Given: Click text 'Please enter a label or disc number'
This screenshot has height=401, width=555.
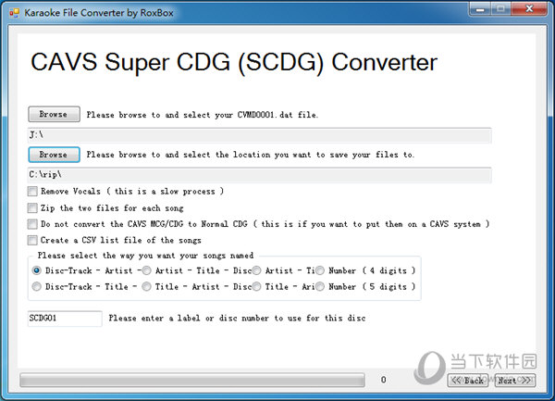Looking at the screenshot, I should [x=189, y=318].
